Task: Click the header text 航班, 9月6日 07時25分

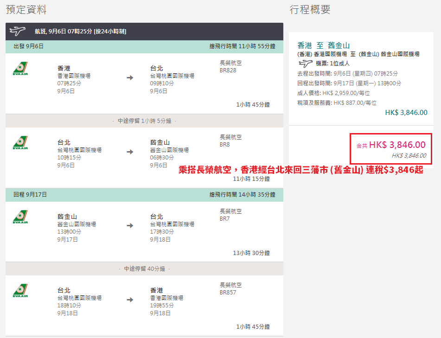Action: pos(80,31)
